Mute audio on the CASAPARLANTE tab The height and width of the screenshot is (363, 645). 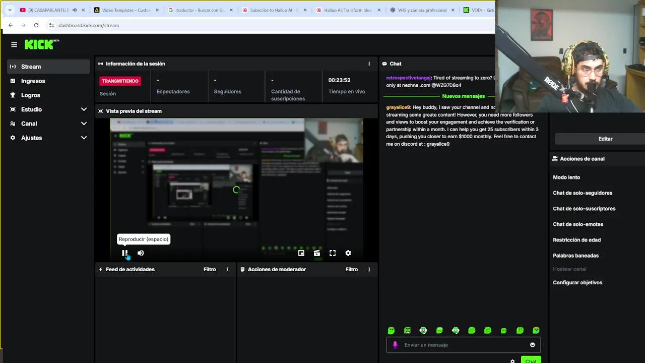pos(75,10)
